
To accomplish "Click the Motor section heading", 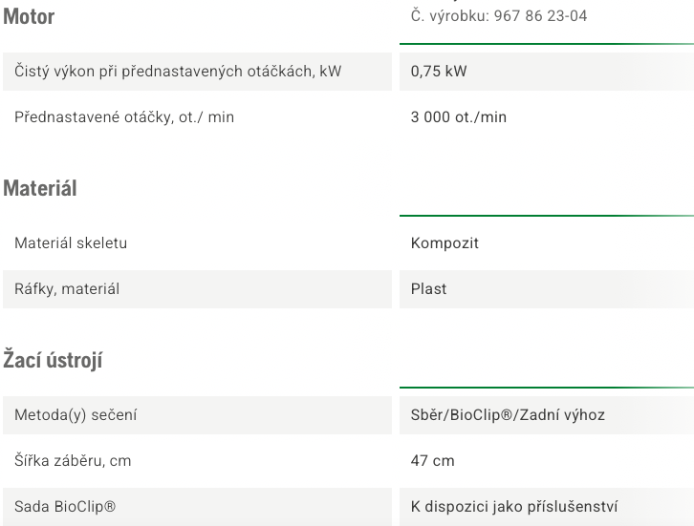I will click(x=29, y=17).
